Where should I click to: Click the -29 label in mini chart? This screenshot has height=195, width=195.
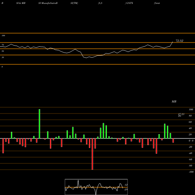click(126, 190)
